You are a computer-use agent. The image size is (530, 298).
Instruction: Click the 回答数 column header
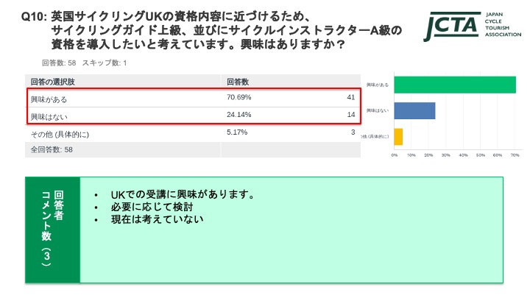[x=238, y=82]
